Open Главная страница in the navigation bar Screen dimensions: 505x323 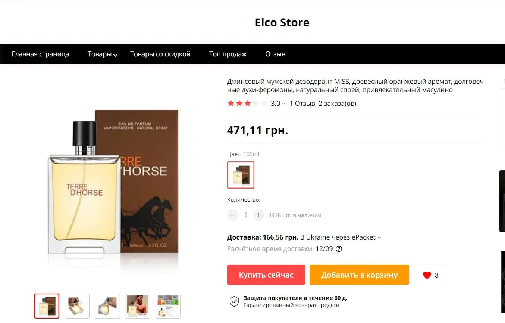click(40, 54)
